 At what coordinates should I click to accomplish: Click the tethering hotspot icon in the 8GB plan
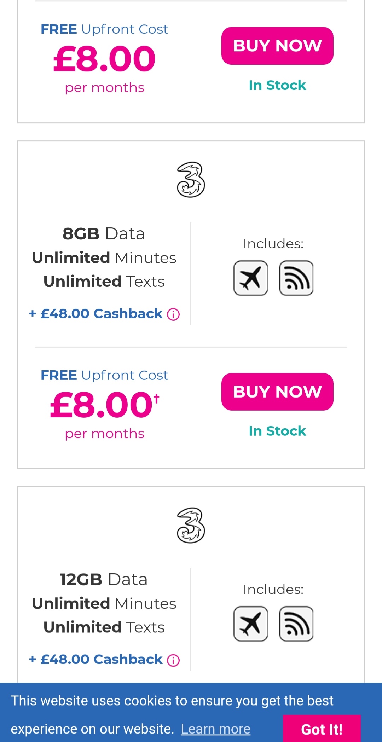tap(296, 278)
